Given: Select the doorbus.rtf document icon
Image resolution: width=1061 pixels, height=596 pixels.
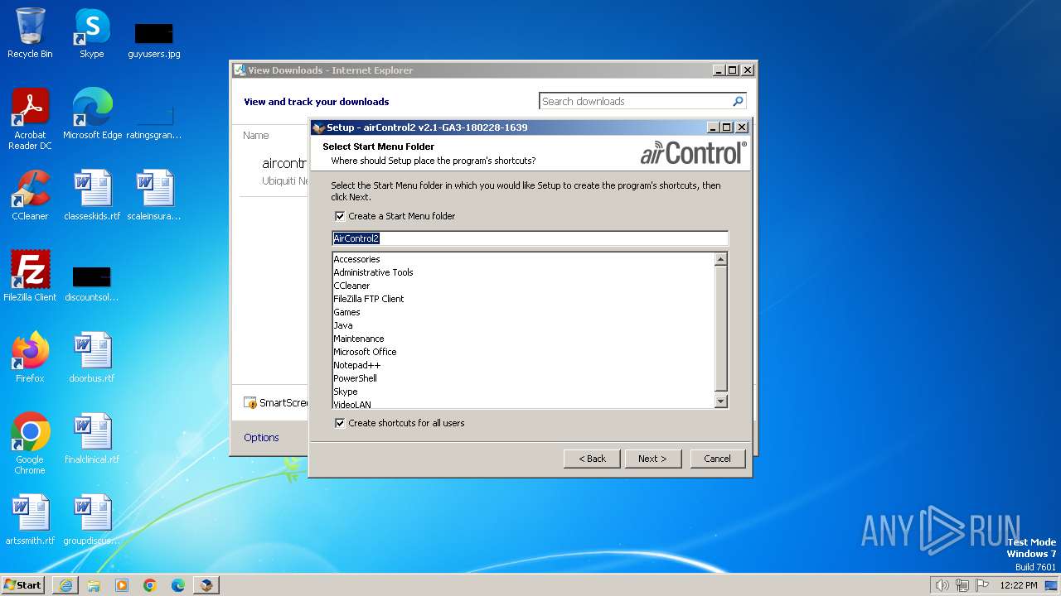Looking at the screenshot, I should pyautogui.click(x=92, y=358).
